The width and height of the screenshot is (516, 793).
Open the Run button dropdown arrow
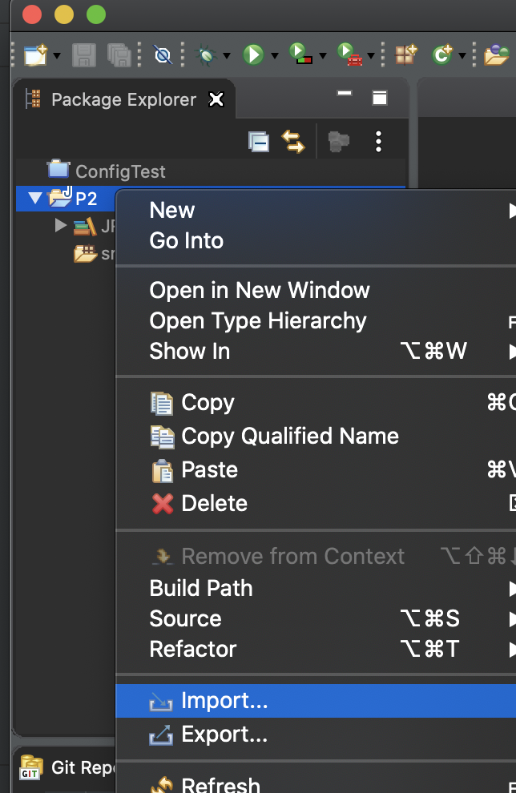275,56
